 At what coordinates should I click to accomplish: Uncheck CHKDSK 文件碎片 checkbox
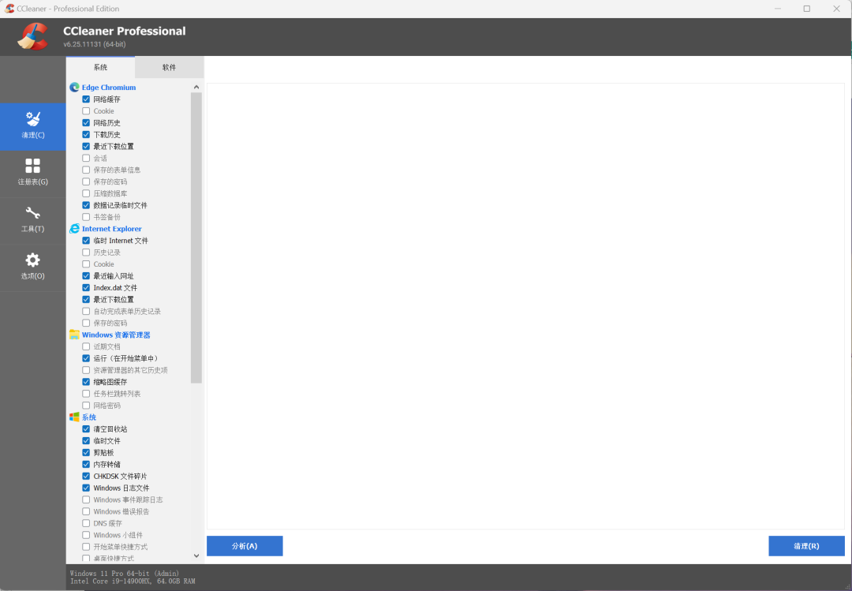coord(86,477)
